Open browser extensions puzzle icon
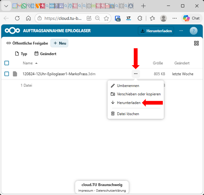This screenshot has width=204, height=195. 140,18
